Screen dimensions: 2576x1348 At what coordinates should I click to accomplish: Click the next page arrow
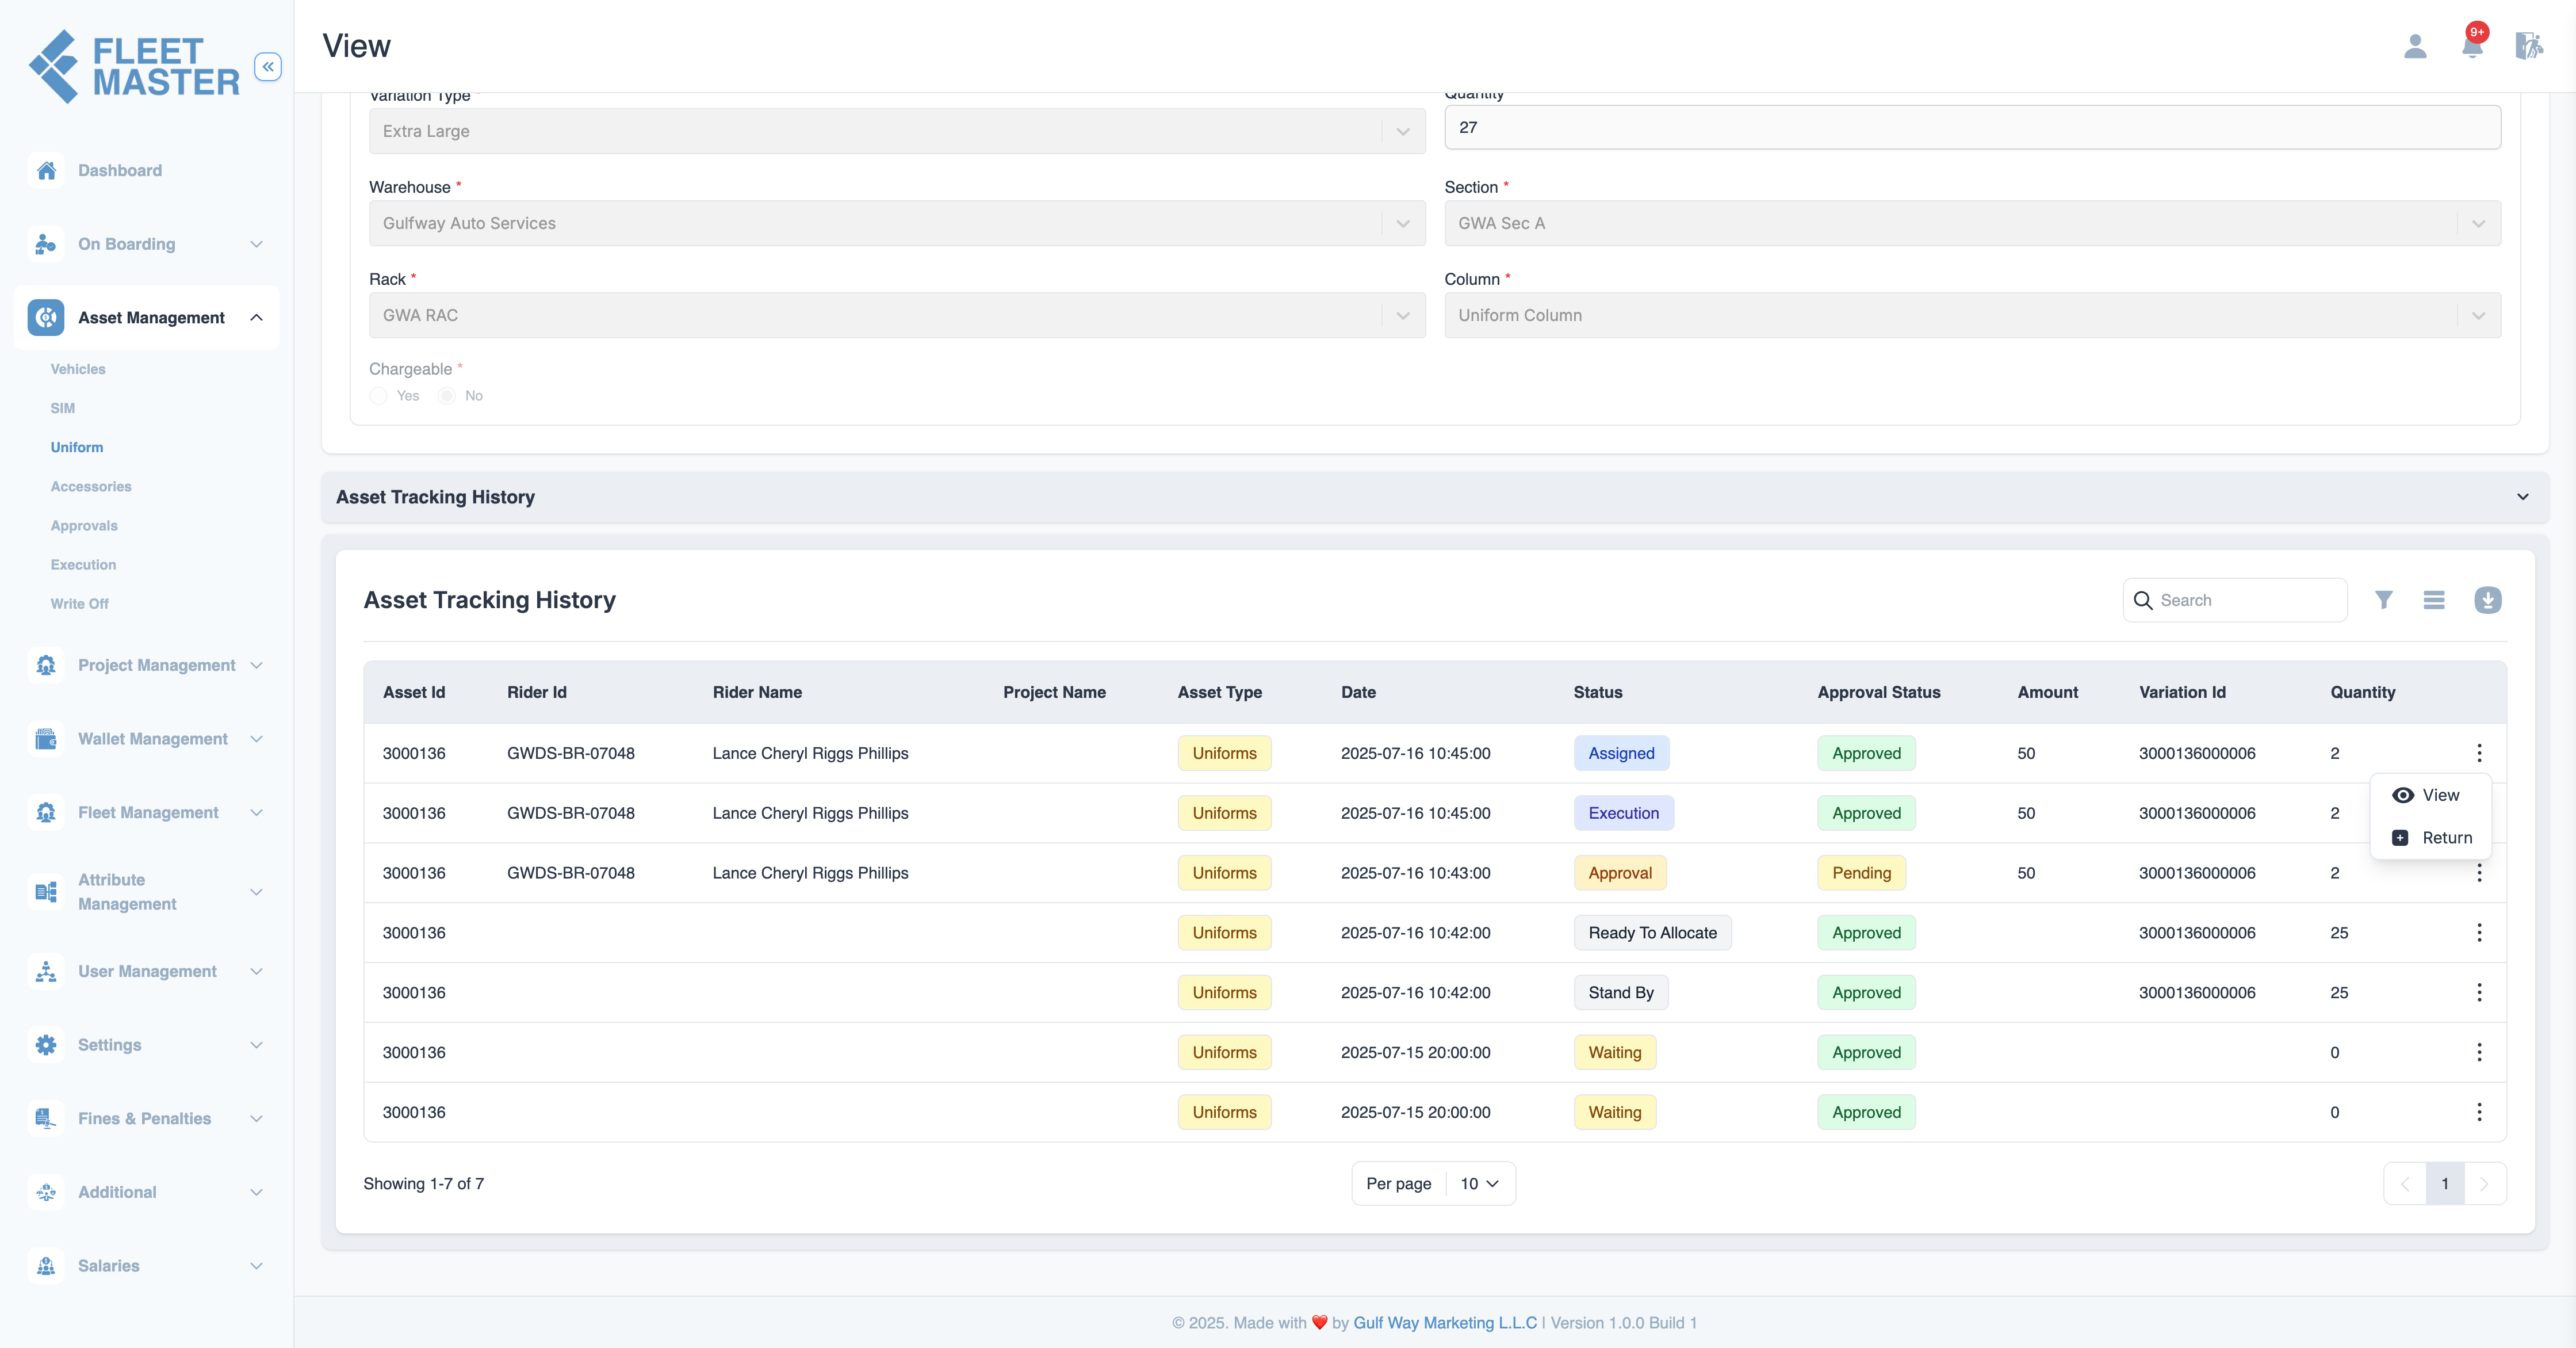(2484, 1184)
